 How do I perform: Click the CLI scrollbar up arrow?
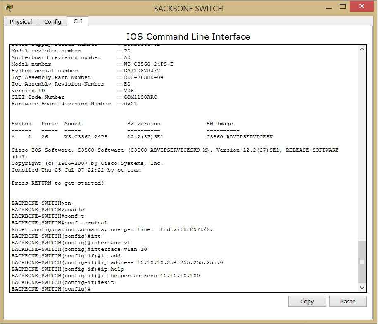[362, 49]
